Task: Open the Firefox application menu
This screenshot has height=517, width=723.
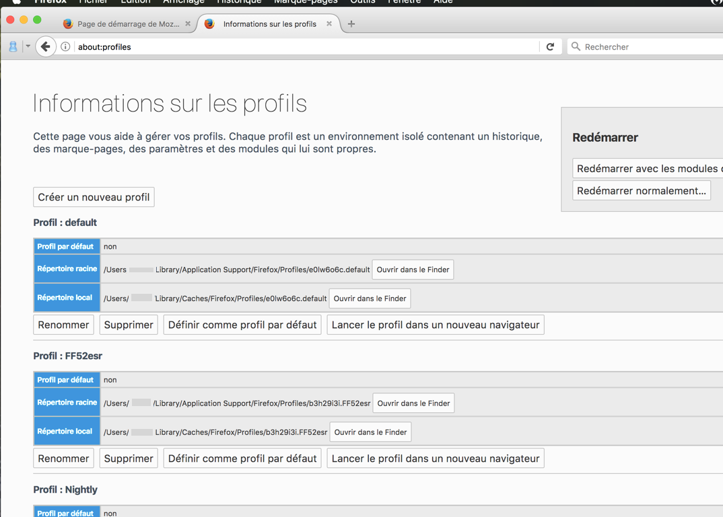Action: tap(50, 2)
